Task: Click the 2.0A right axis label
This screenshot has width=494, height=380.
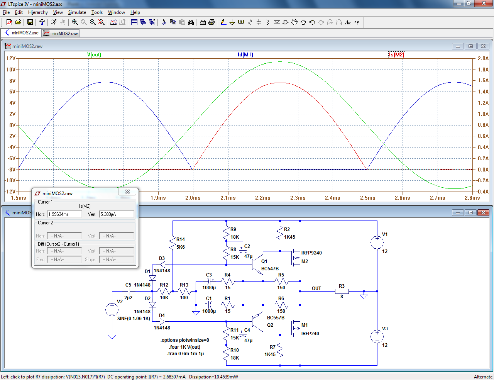Action: pos(483,58)
